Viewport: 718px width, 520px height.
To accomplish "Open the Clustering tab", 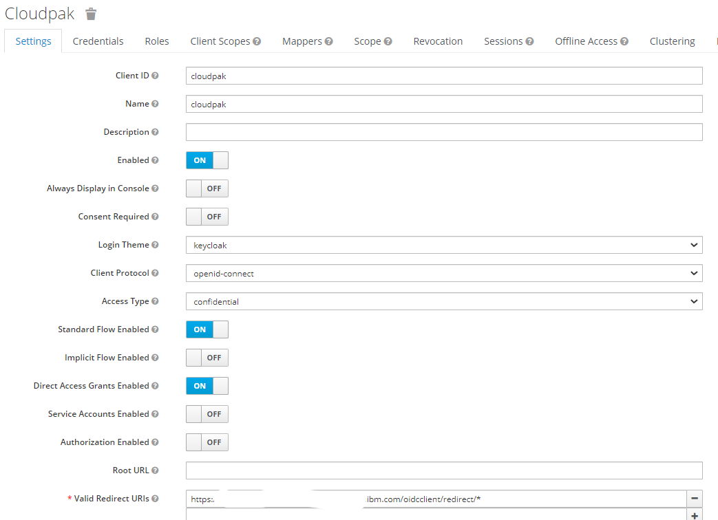I will (x=672, y=41).
